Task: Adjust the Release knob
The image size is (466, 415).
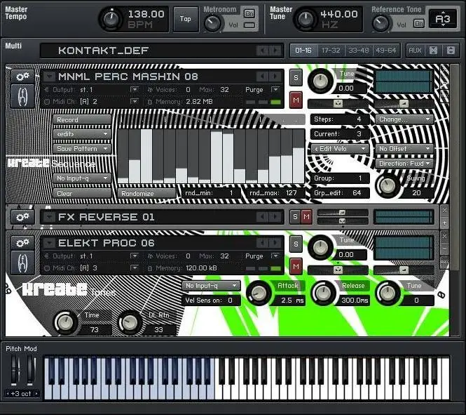Action: tap(323, 293)
